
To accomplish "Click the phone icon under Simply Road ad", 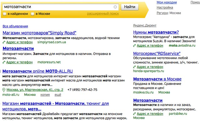I will [x=4, y=42].
